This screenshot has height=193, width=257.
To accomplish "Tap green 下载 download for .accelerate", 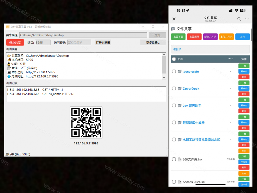I will pos(244,66).
